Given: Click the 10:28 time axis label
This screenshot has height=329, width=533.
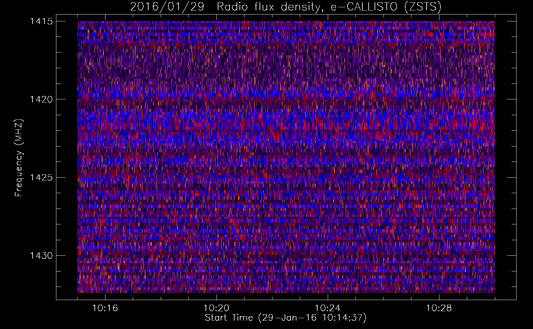Looking at the screenshot, I should tap(439, 308).
